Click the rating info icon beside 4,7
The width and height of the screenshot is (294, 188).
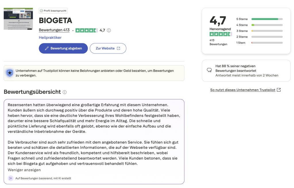[x=109, y=30]
